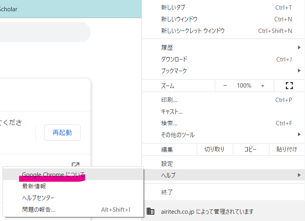Expand その他のツール more tools submenu
Image resolution: width=305 pixels, height=221 pixels.
click(x=223, y=135)
